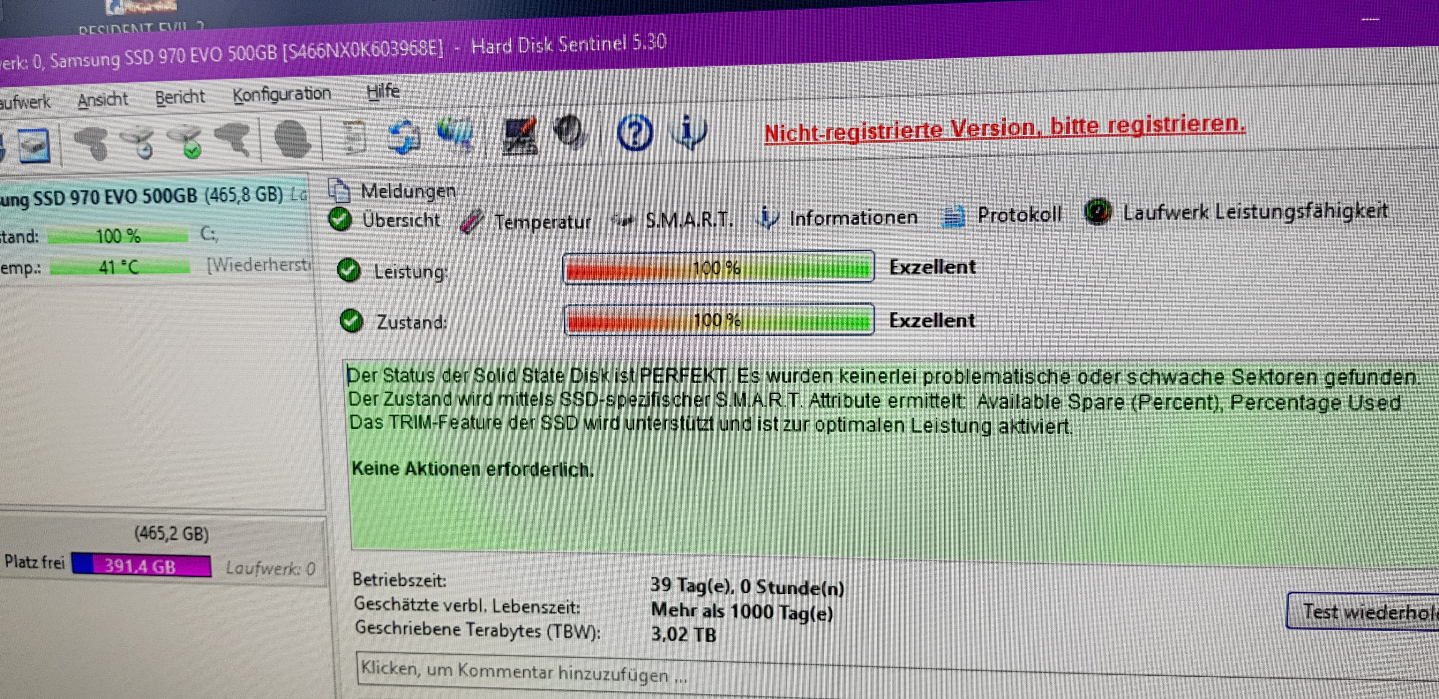Click the Zustand 100 % health bar
Screen dimensions: 1439x699
pyautogui.click(x=719, y=320)
